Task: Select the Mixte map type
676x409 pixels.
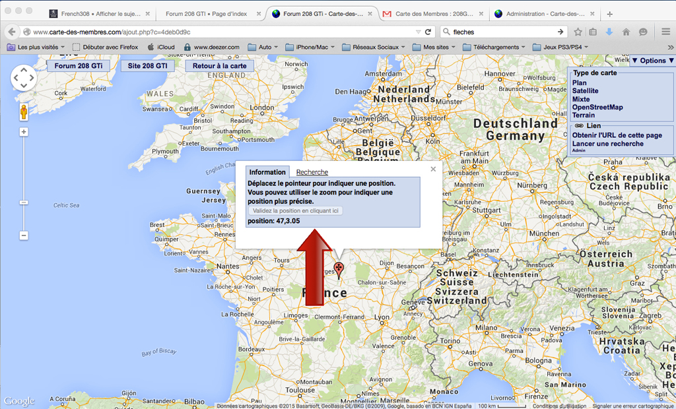Action: pyautogui.click(x=581, y=99)
